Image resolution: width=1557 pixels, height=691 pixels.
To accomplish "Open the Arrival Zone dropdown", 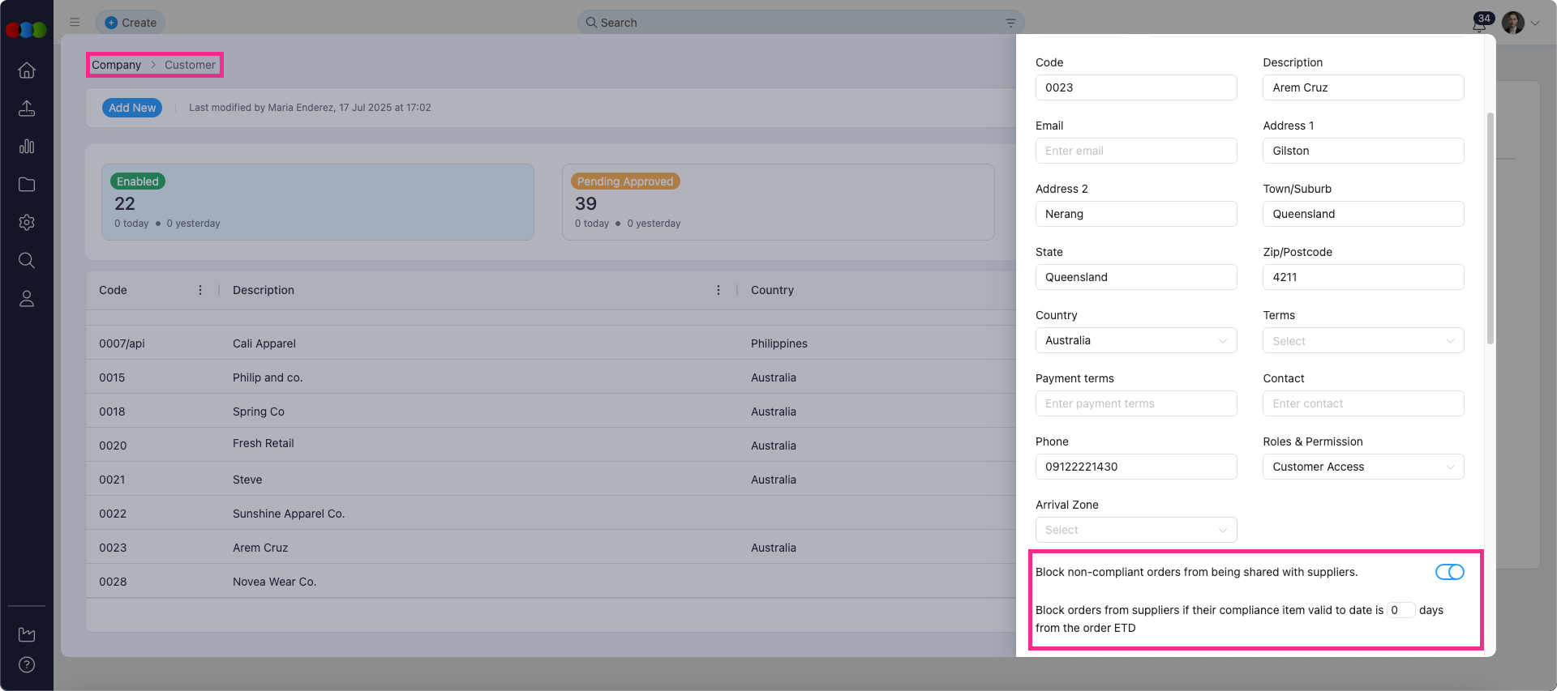I will [x=1135, y=531].
